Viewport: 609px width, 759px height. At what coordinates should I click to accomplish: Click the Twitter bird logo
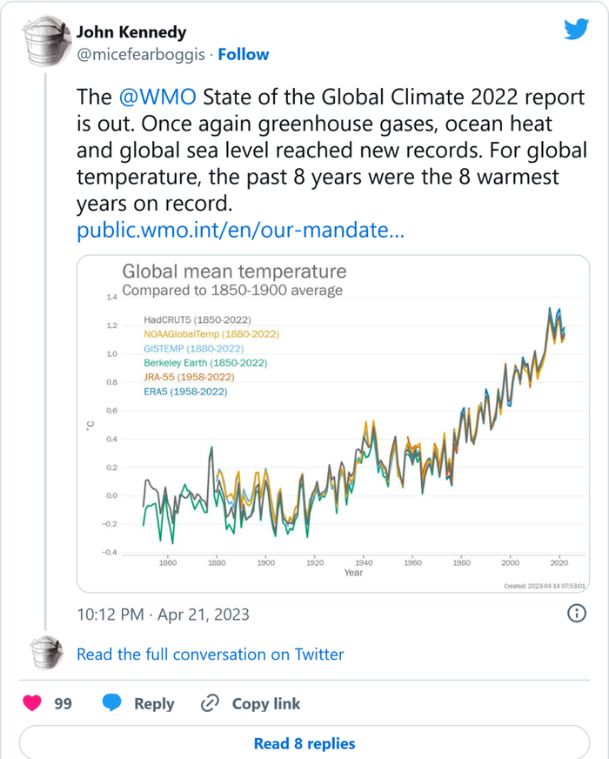click(x=576, y=30)
